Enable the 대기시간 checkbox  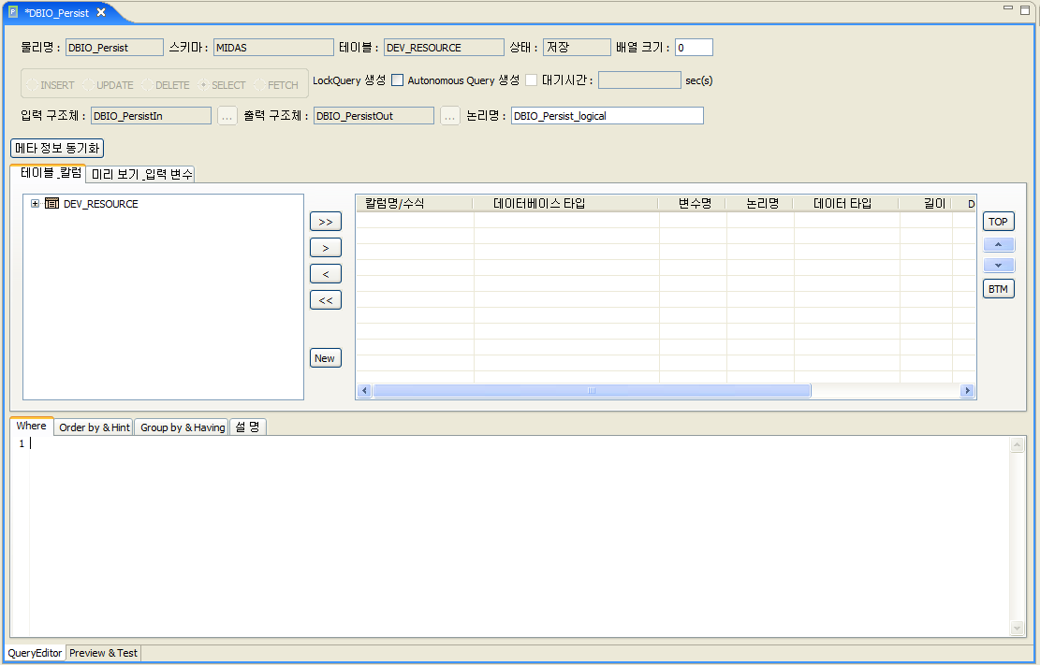point(531,80)
